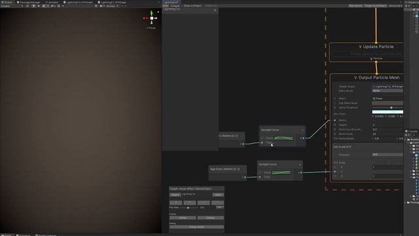Click output port of upper Sample Curve node
Image resolution: width=419 pixels, height=236 pixels.
(x=303, y=138)
